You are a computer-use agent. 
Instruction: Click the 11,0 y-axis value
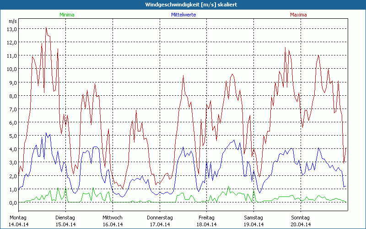coord(13,56)
